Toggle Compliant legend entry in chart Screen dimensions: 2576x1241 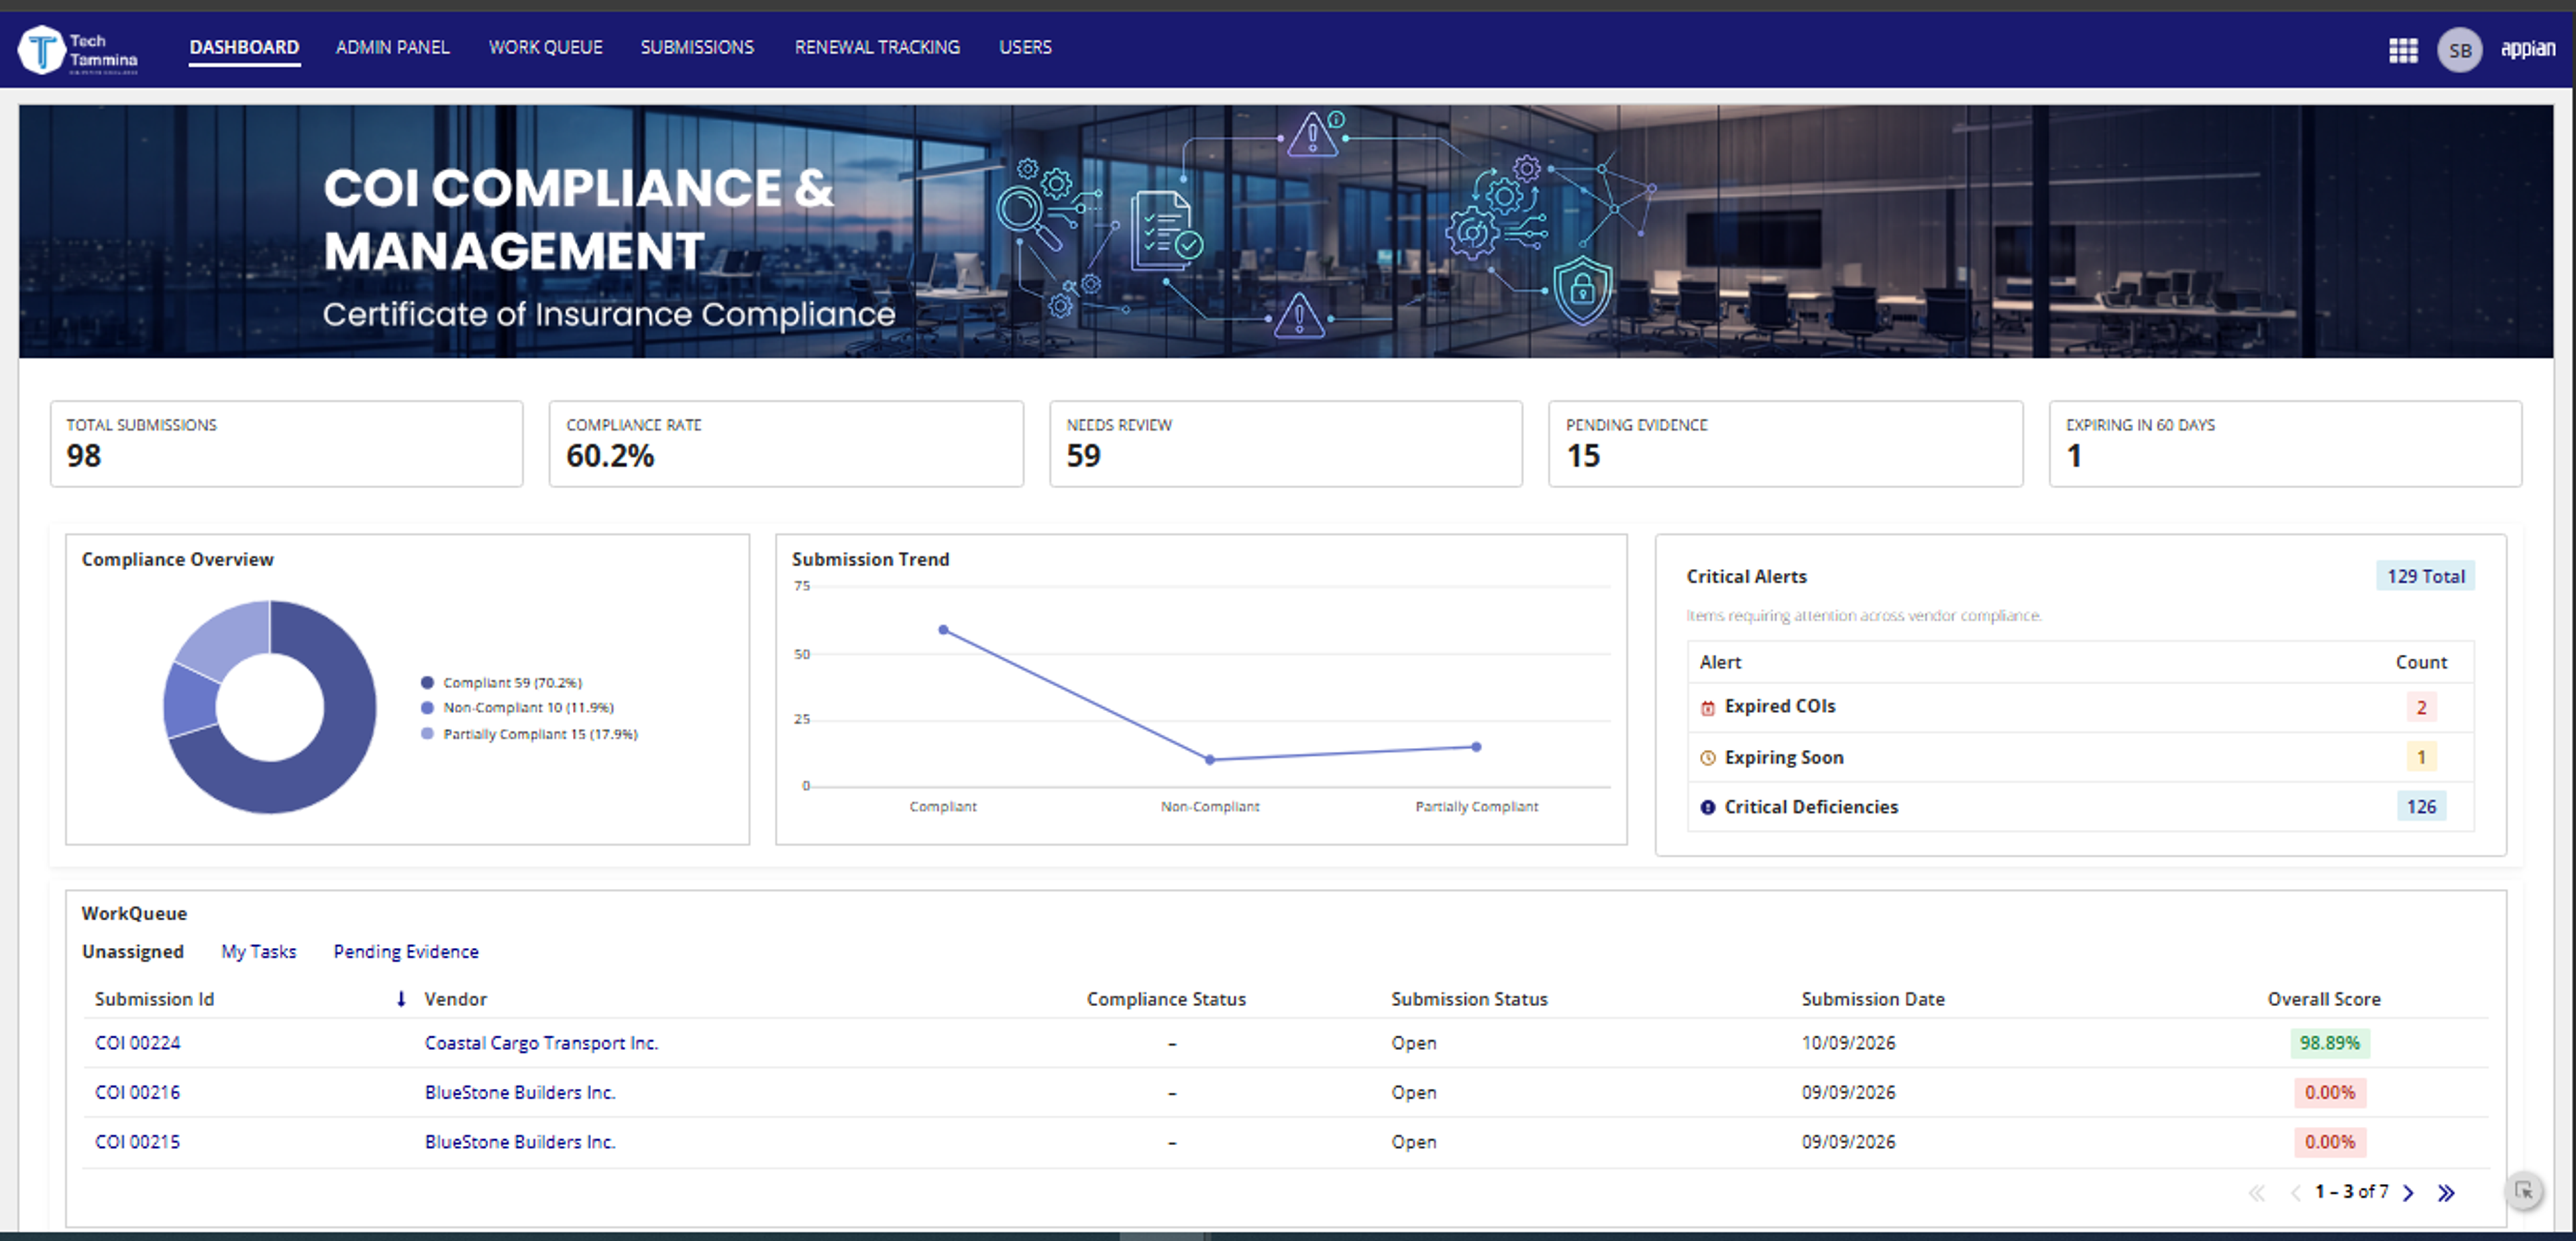click(x=502, y=683)
